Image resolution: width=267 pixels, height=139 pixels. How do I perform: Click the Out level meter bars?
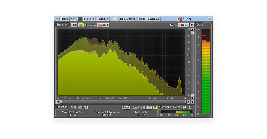206,72
